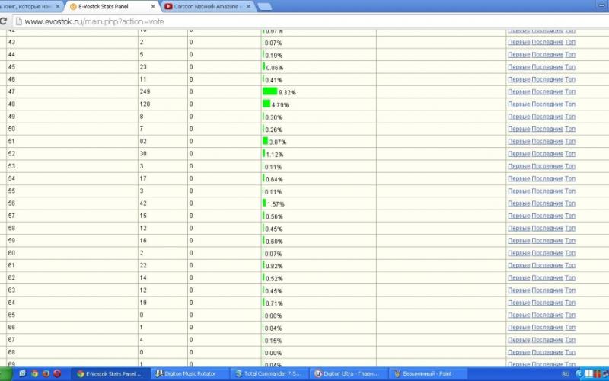
Task: Open the Paint window from the taskbar
Action: click(x=426, y=374)
